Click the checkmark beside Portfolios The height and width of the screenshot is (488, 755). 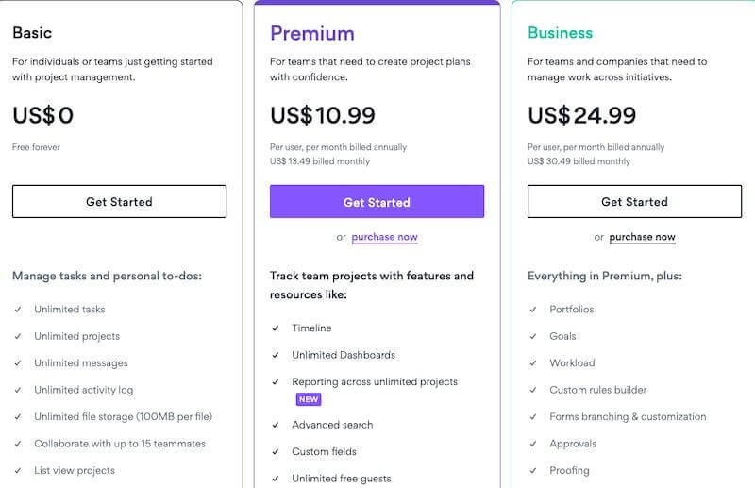(x=533, y=310)
